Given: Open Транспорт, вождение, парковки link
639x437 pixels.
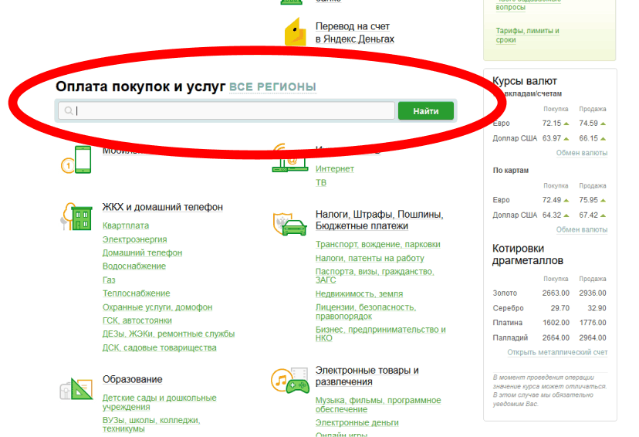Looking at the screenshot, I should [x=378, y=244].
